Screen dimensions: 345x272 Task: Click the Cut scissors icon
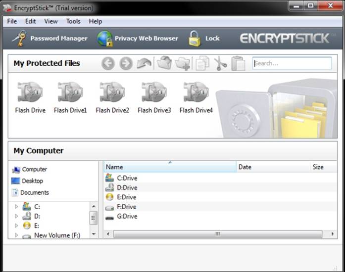click(220, 63)
